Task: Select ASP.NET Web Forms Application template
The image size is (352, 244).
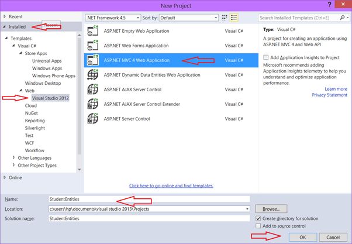Action: [x=171, y=46]
